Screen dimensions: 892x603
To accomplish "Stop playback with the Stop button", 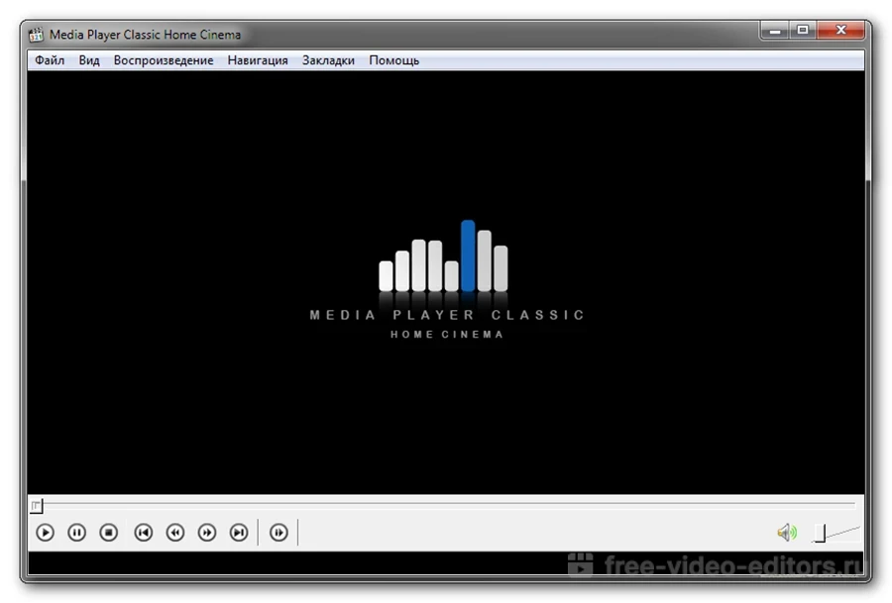I will (x=109, y=533).
